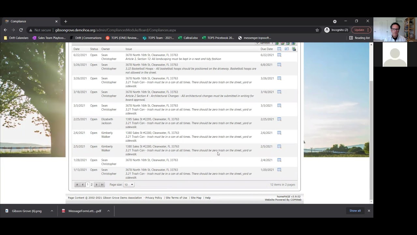Open the Help footer link
This screenshot has width=417, height=235.
point(208,198)
